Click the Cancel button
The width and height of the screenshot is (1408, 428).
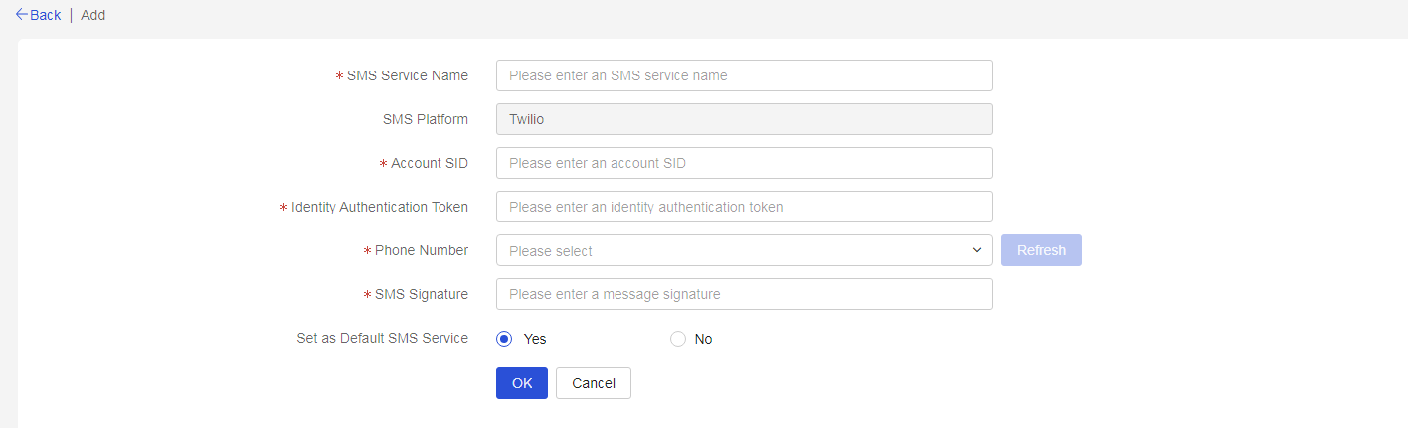[x=594, y=383]
